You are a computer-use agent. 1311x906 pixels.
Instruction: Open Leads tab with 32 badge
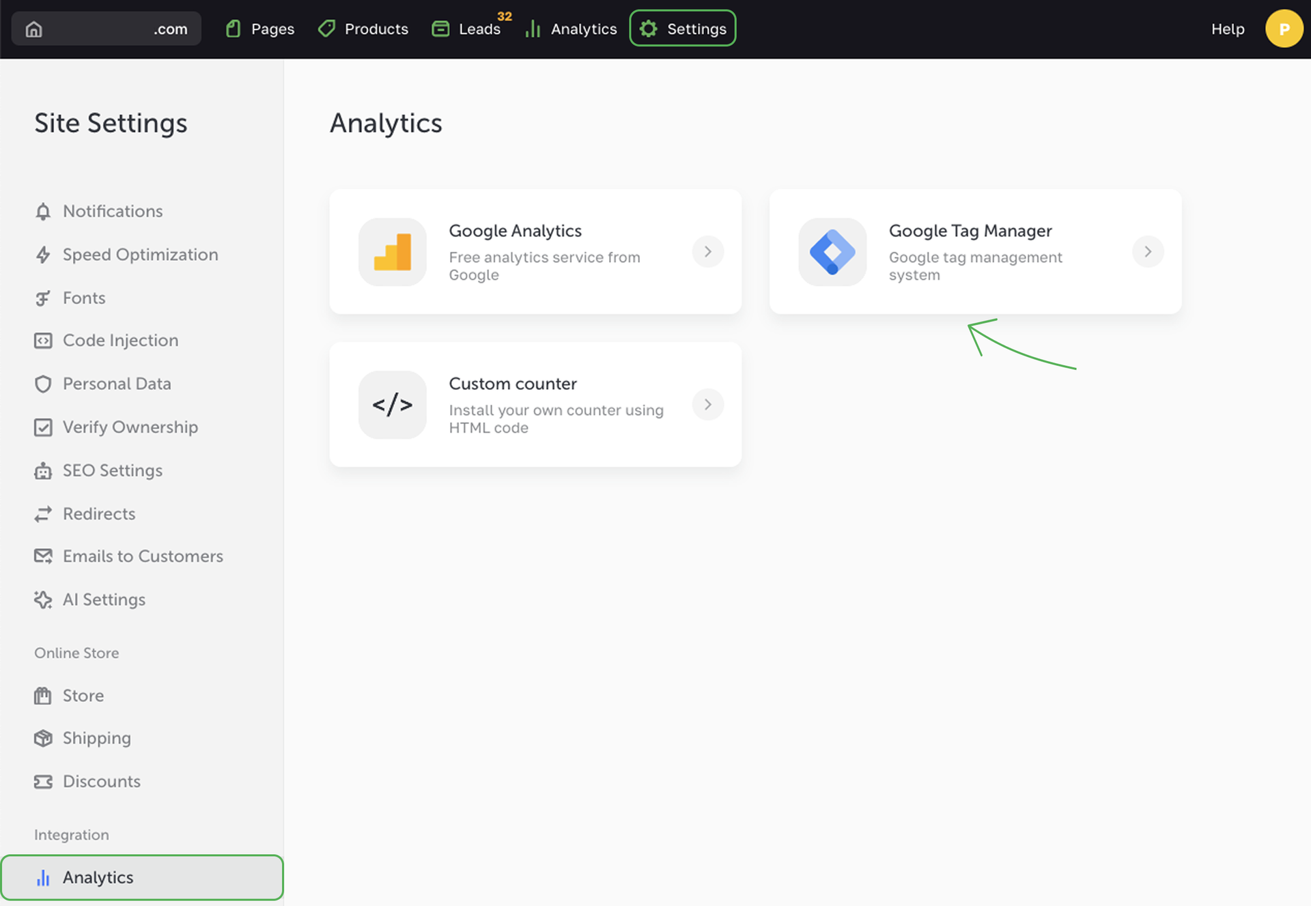(467, 29)
